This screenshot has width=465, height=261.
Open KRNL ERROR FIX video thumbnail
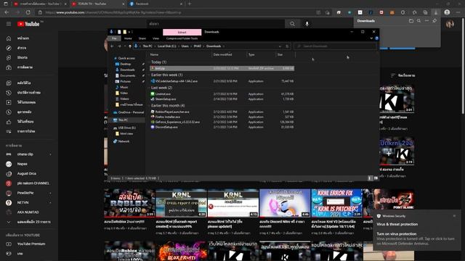pyautogui.click(x=336, y=203)
